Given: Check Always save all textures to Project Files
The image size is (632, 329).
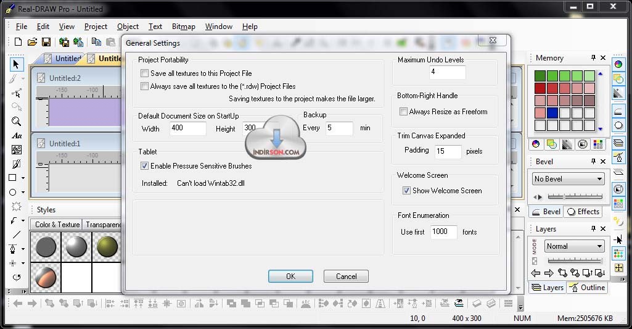Looking at the screenshot, I should coord(144,86).
